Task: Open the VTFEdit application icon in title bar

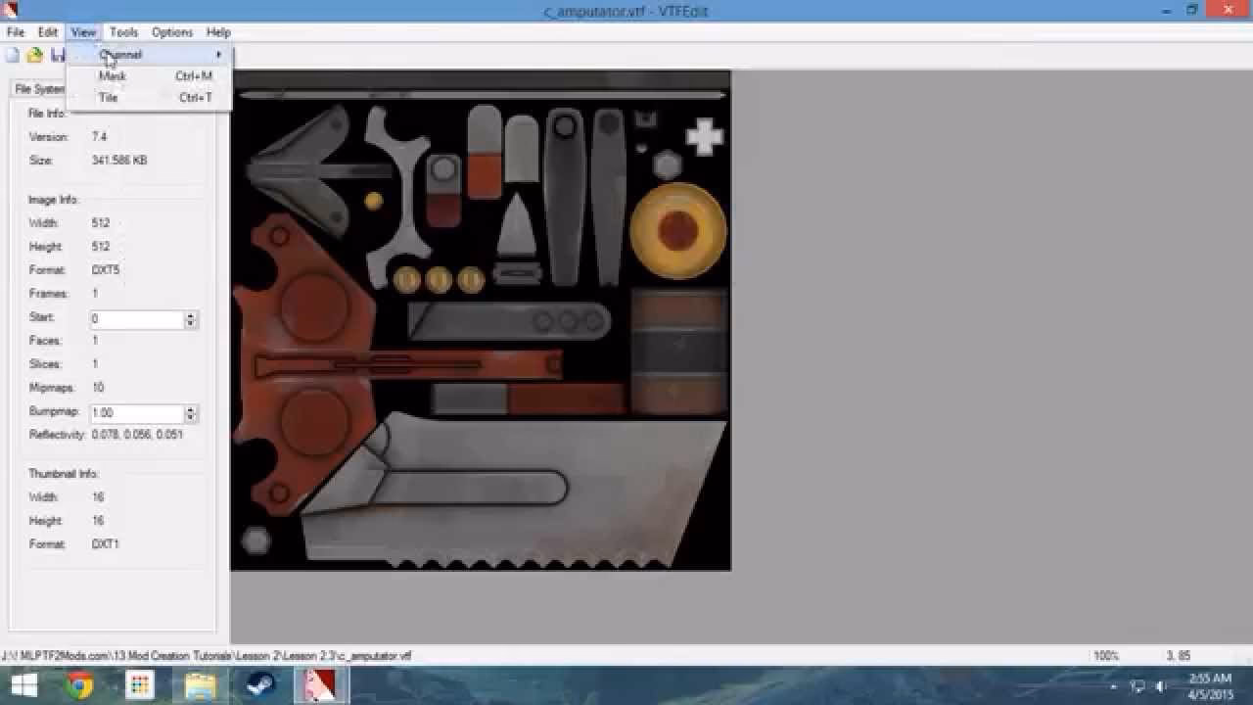Action: coord(12,11)
